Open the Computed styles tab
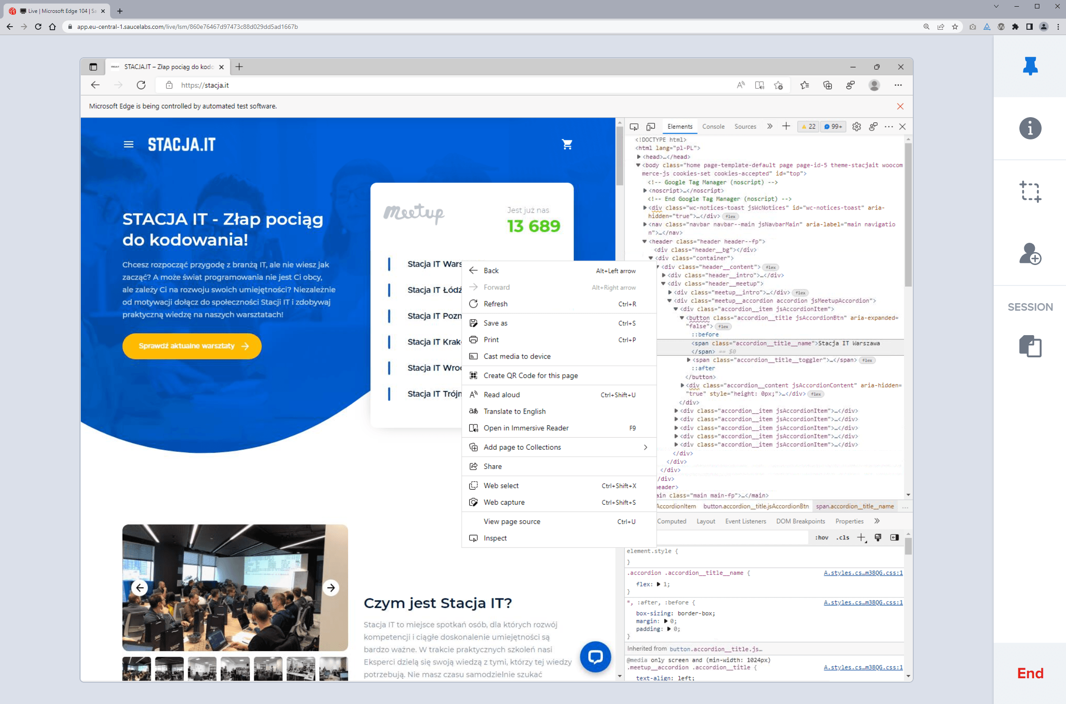The width and height of the screenshot is (1066, 704). (671, 521)
